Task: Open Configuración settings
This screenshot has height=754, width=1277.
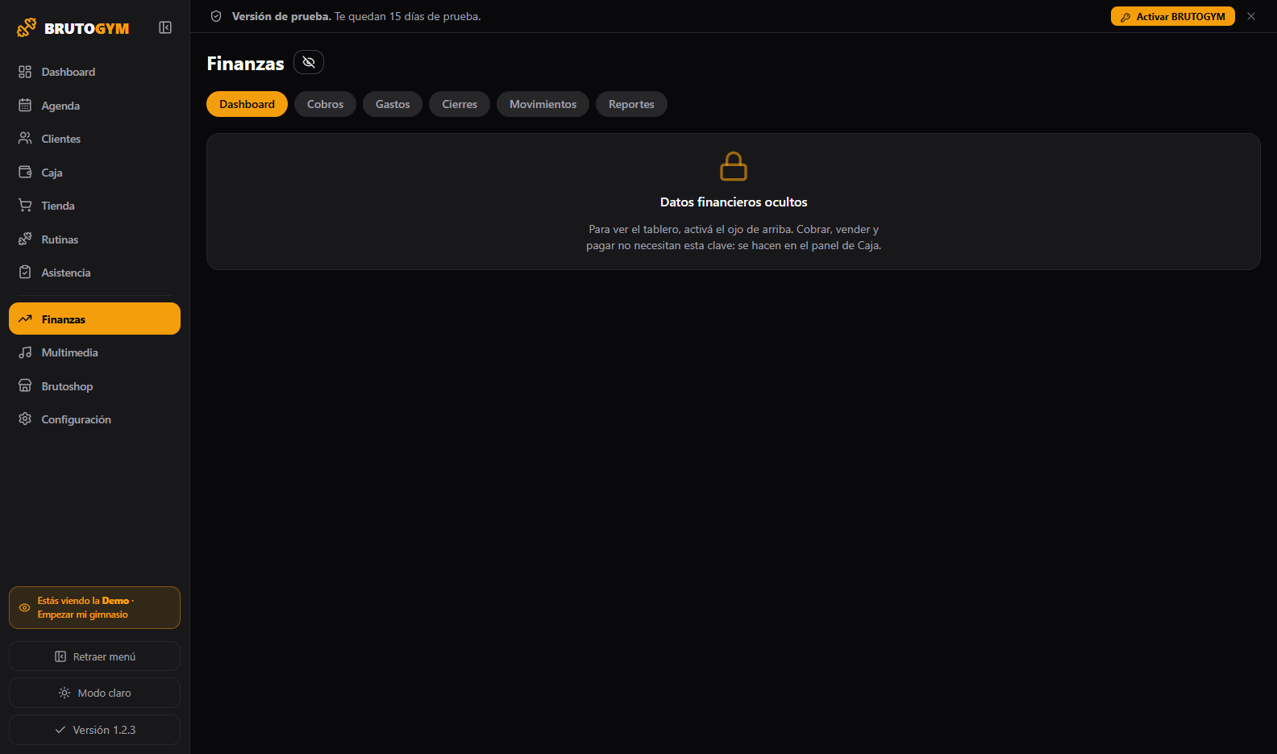Action: tap(94, 419)
